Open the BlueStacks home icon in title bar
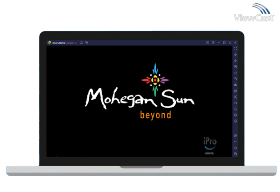Viewport: 280px width, 192px height. pyautogui.click(x=81, y=43)
